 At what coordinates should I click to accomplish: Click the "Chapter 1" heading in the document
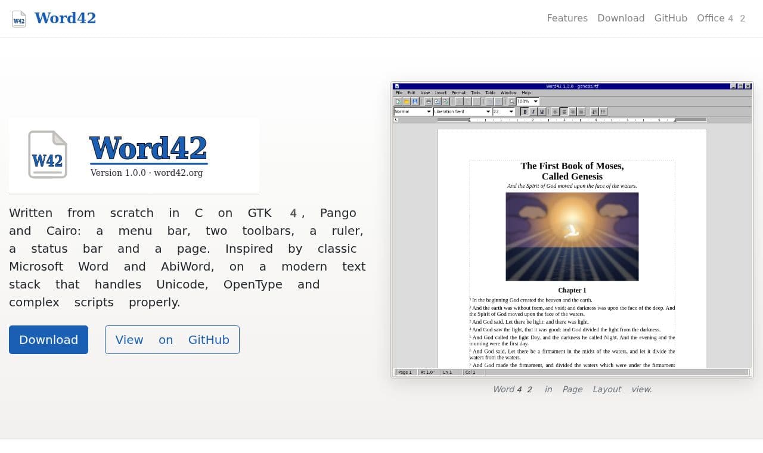tap(572, 290)
